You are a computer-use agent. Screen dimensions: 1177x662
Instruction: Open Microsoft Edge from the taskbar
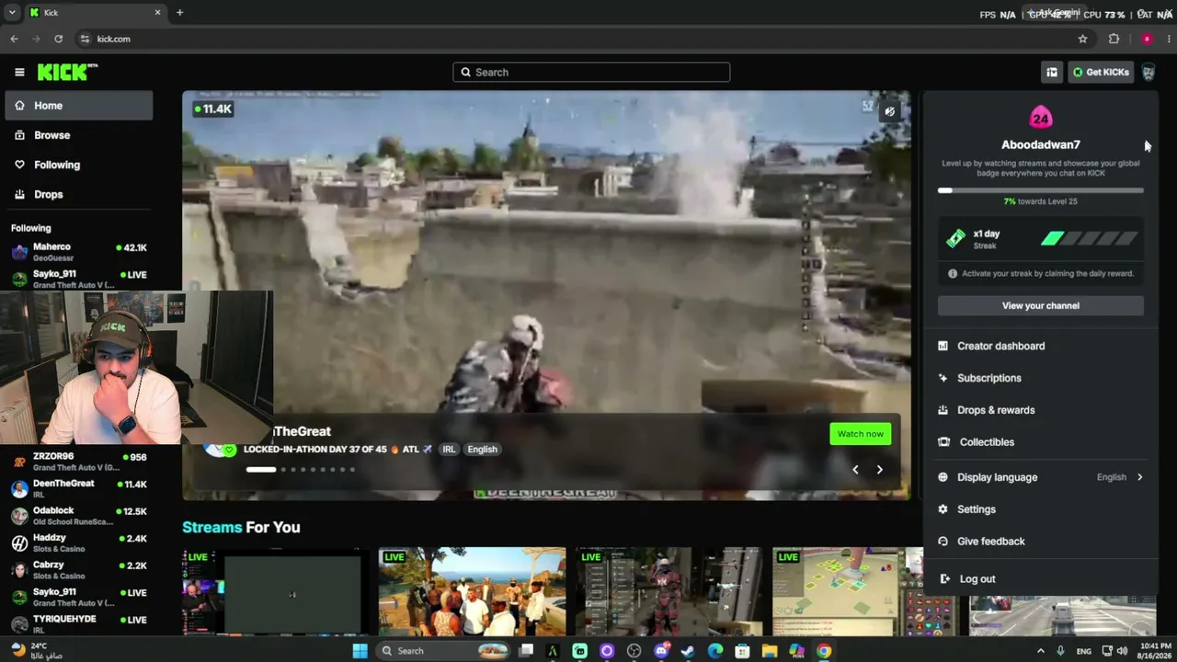pos(715,651)
